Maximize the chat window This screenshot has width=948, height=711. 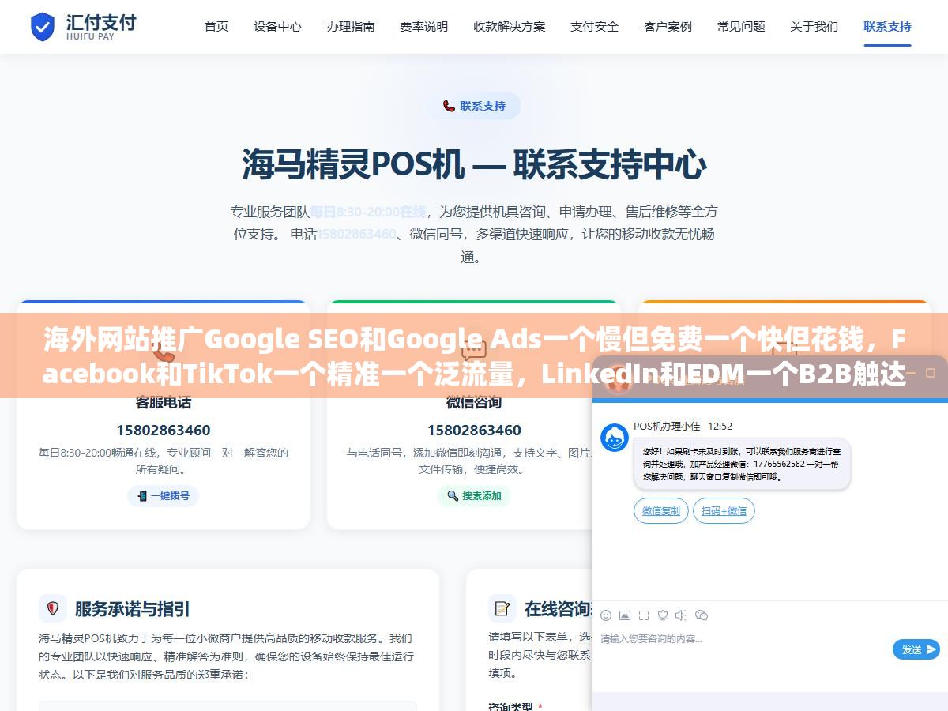point(931,373)
